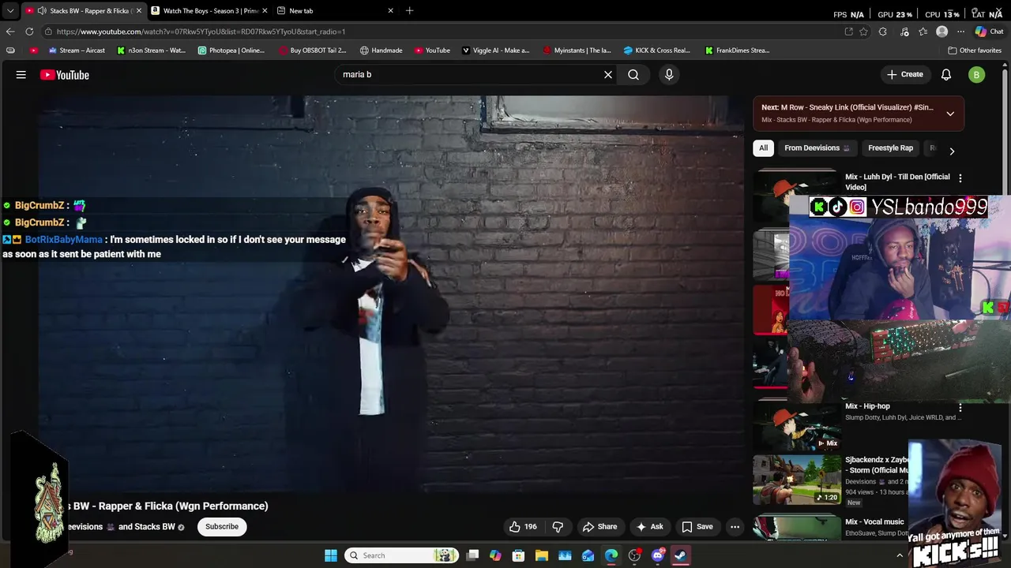The image size is (1011, 568).
Task: Open a new browser tab with plus
Action: (x=409, y=11)
